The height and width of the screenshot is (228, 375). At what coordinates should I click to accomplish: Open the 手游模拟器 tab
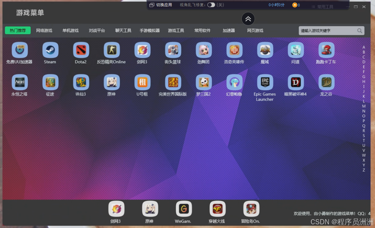[149, 31]
